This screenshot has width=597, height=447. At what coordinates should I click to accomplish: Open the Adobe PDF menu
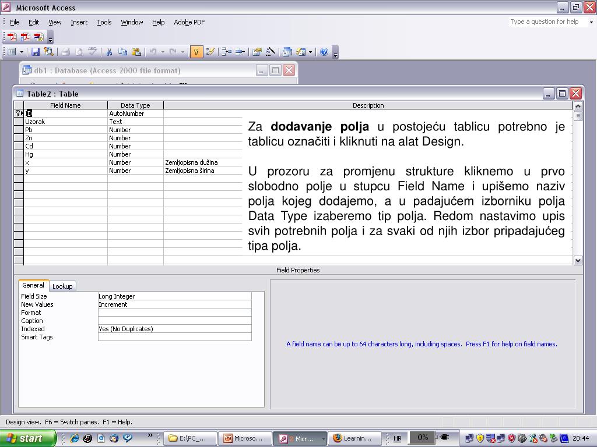pos(189,22)
